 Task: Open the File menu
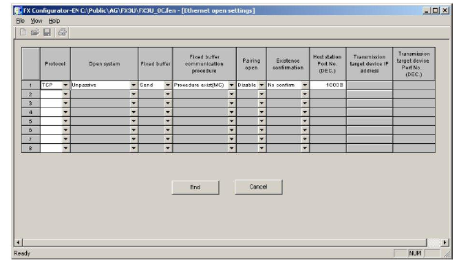20,21
